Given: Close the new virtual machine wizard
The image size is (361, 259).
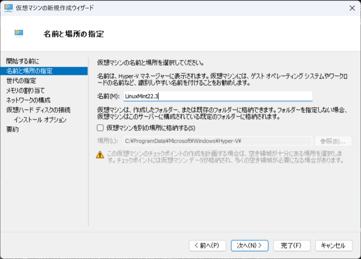Looking at the screenshot, I should pyautogui.click(x=351, y=8).
